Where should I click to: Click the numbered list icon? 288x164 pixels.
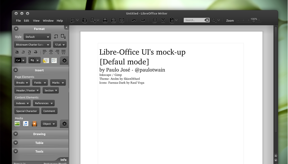(x=54, y=60)
